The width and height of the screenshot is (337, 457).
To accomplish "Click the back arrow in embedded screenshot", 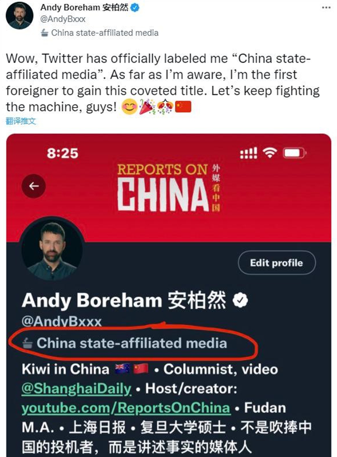I will (34, 186).
